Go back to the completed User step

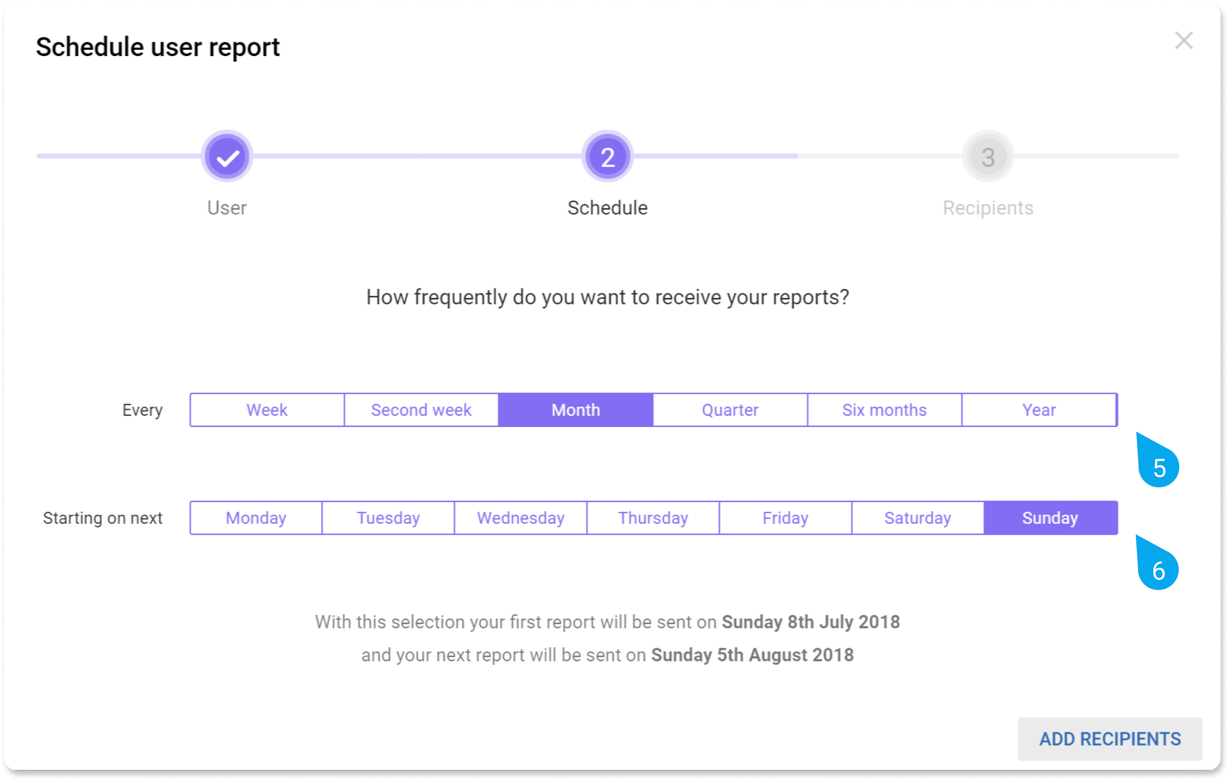click(x=227, y=157)
